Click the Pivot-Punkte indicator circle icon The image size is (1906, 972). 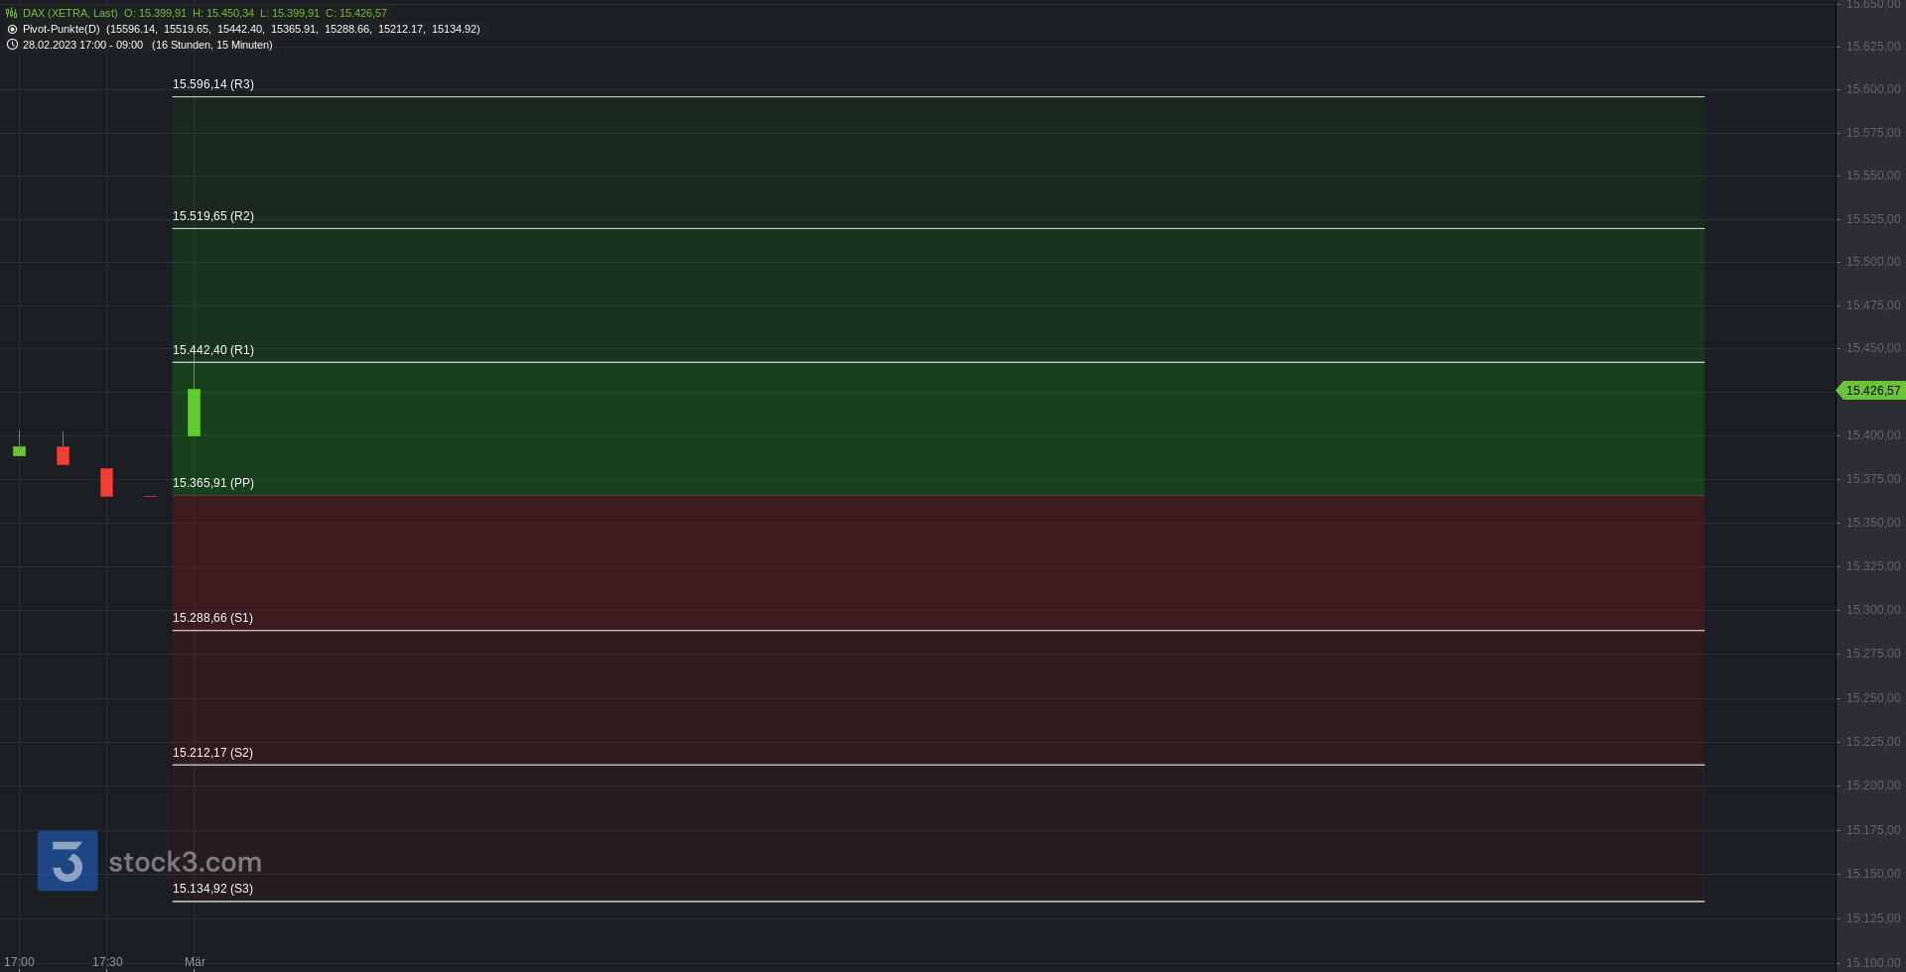(x=12, y=29)
